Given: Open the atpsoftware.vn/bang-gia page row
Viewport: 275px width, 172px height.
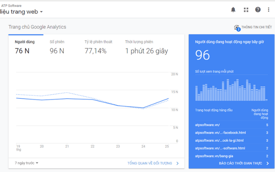Looking at the screenshot, I should (x=231, y=156).
